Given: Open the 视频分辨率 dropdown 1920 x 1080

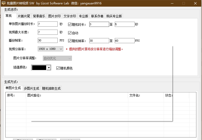Looking at the screenshot, I should (50, 49).
